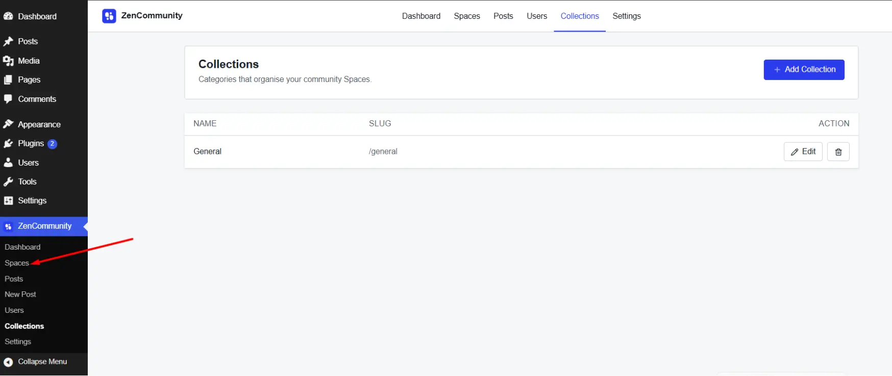Edit the General collection
The height and width of the screenshot is (376, 892).
point(803,152)
